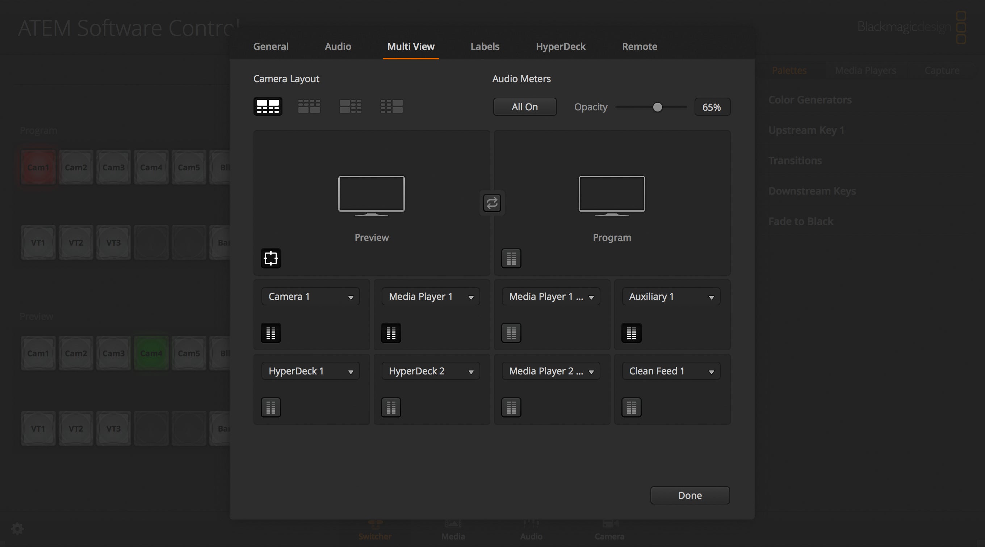Disable Auxiliary 1 audio meter

631,333
